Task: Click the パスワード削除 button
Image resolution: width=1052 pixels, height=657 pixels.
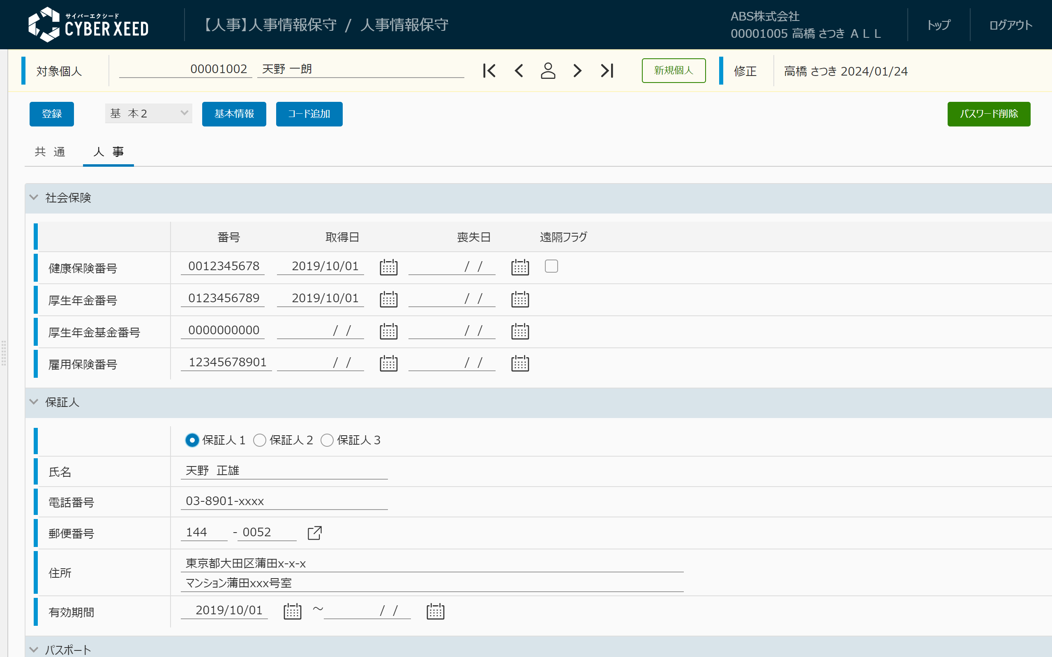Action: [x=989, y=114]
